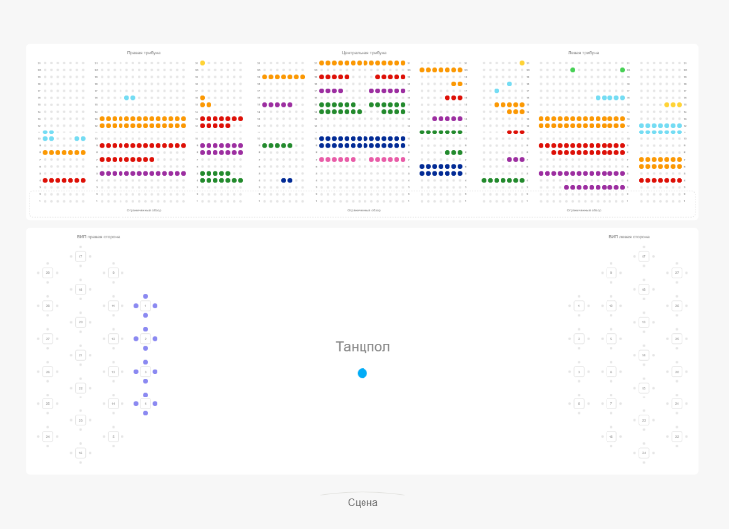
Task: Choose the bottommost purple VIP table seat
Action: click(146, 413)
